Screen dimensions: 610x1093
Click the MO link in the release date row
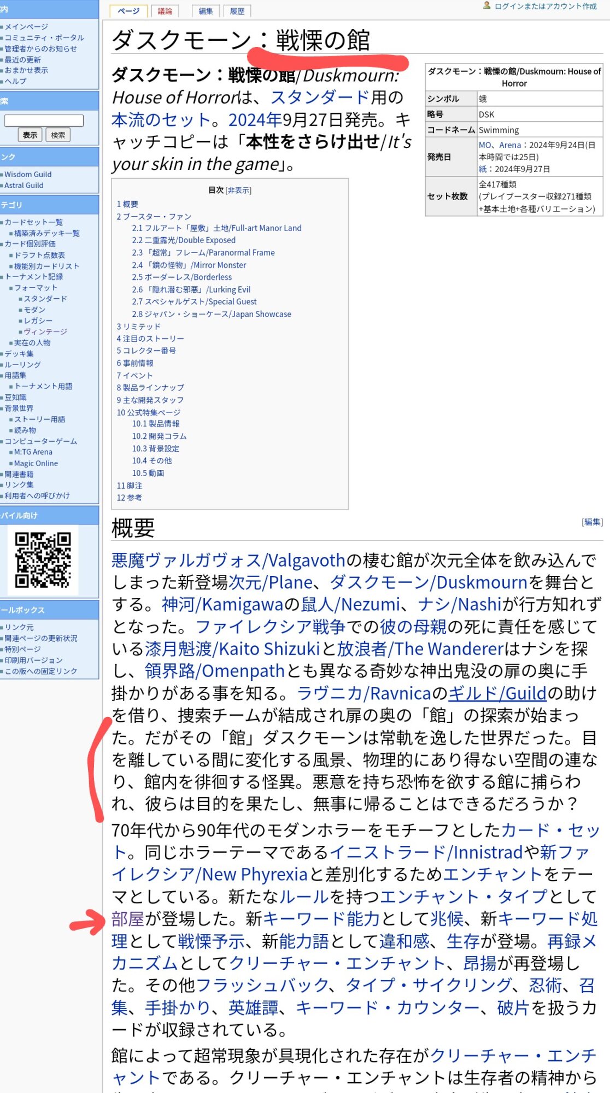tap(485, 145)
